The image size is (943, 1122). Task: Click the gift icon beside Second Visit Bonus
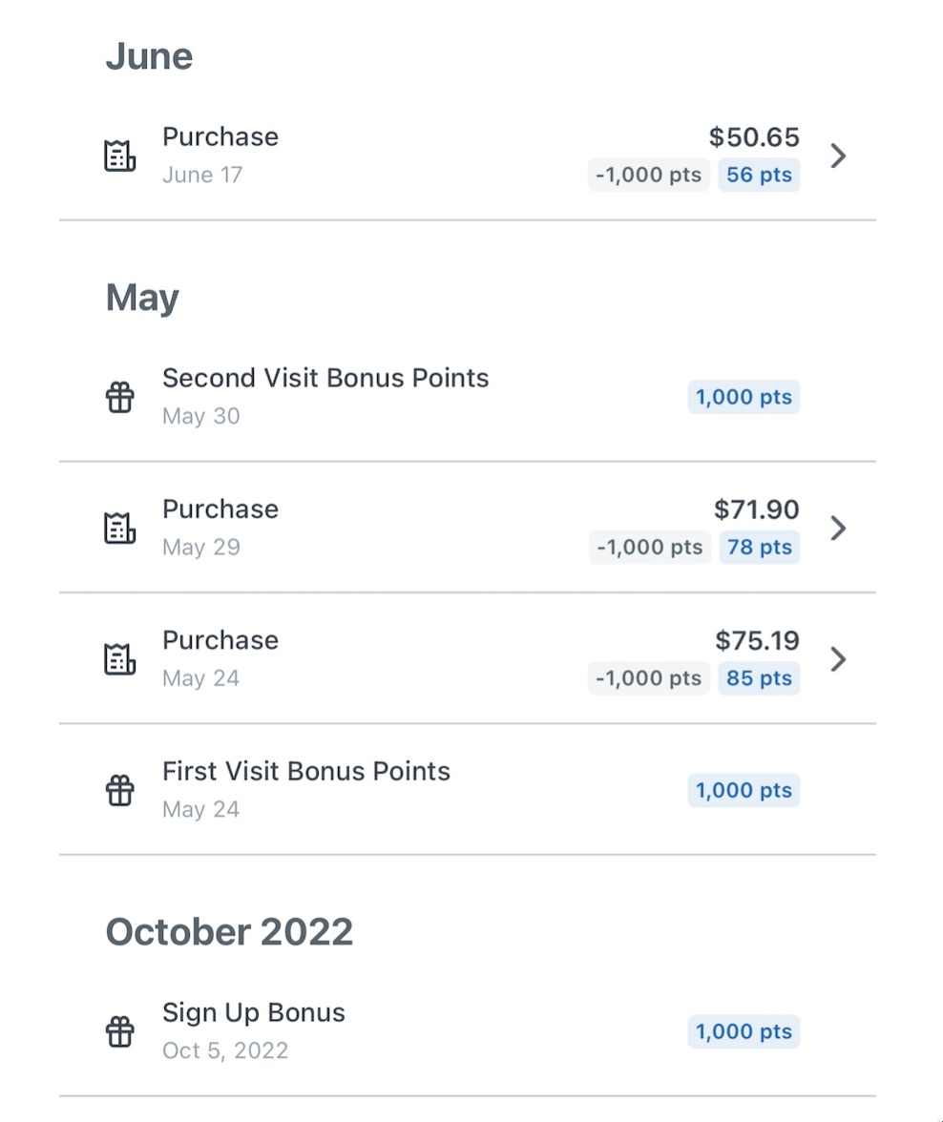[119, 397]
